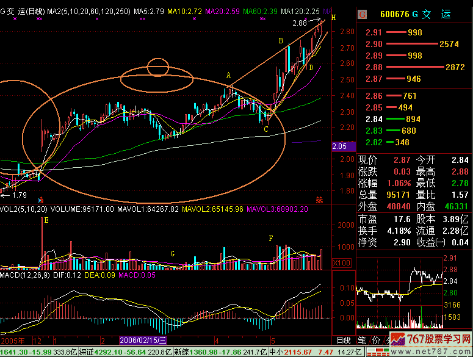Click the X100 volume scale marker
This screenshot has height=357, width=473.
[x=341, y=262]
